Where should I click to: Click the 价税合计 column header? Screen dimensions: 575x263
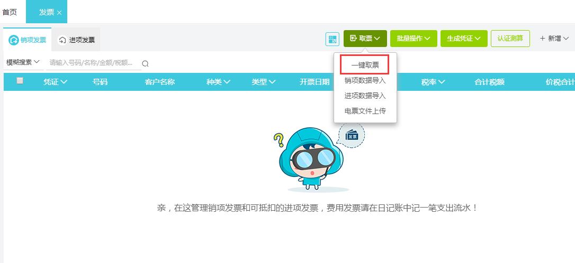point(560,82)
